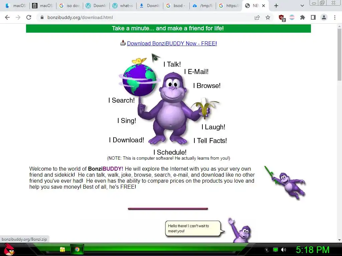Open Chrome three-dot menu

pyautogui.click(x=335, y=17)
